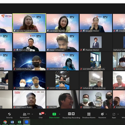The image size is (125, 125).
Task: Click the Pause/Stop Recording label
Action: (71, 117)
